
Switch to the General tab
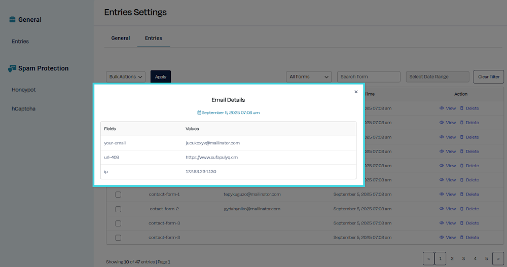(121, 38)
